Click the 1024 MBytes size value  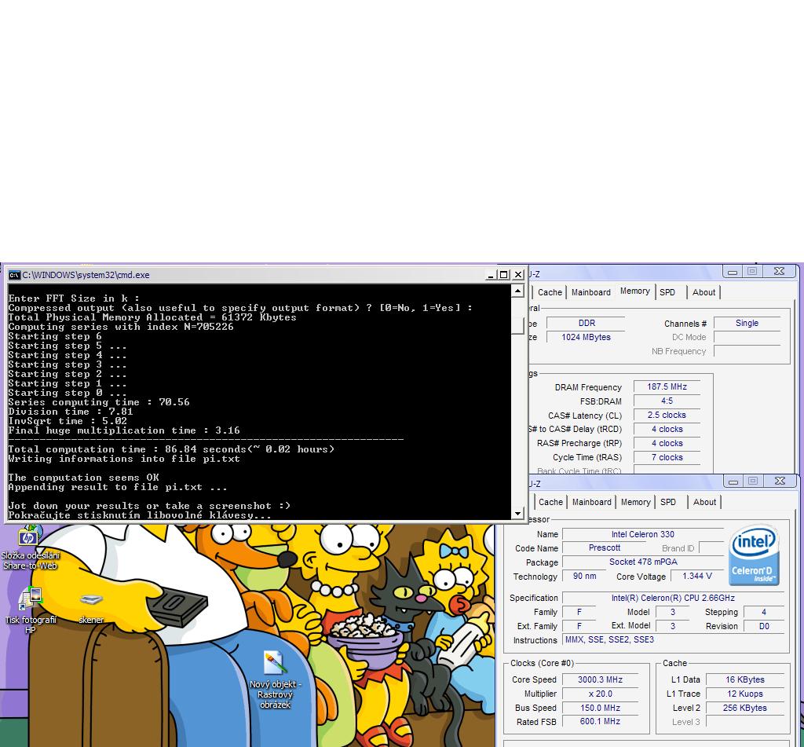tap(586, 337)
